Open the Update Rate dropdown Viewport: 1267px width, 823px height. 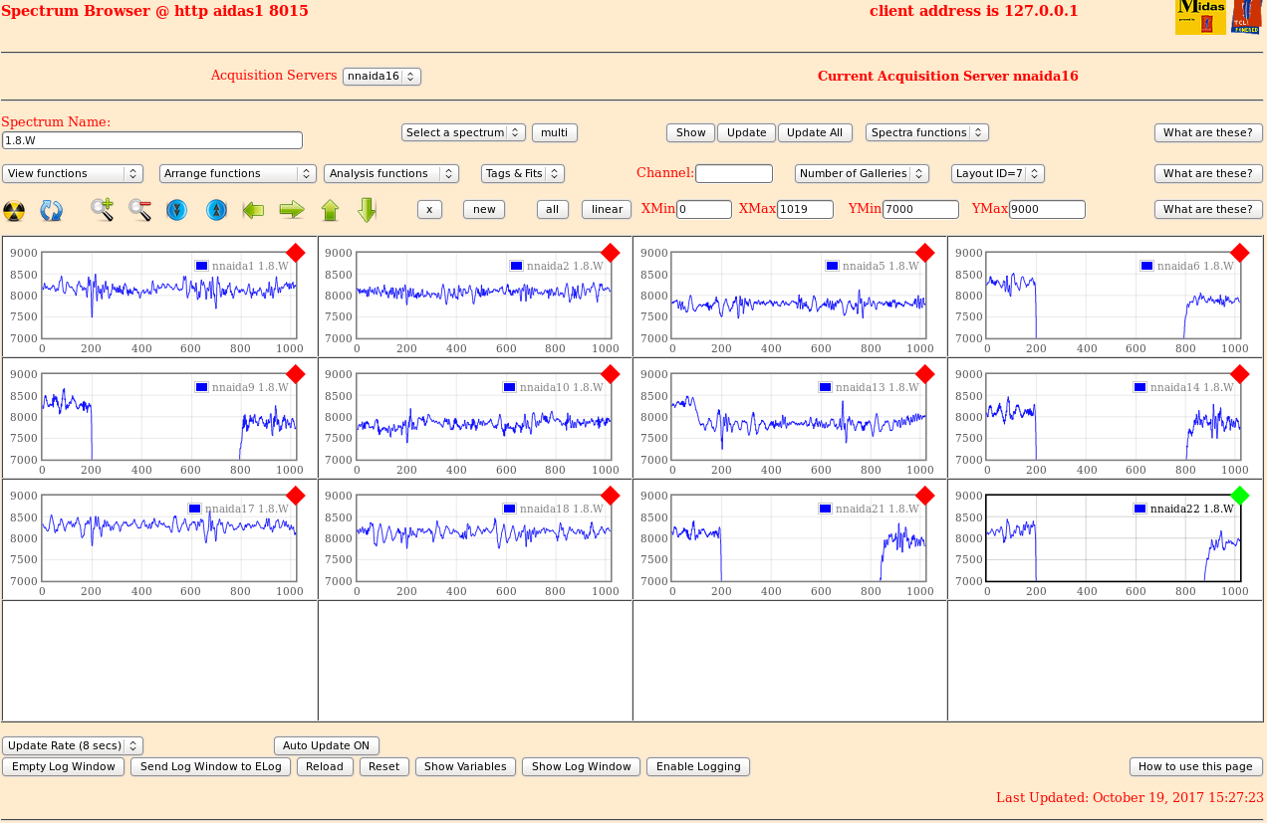(x=73, y=745)
